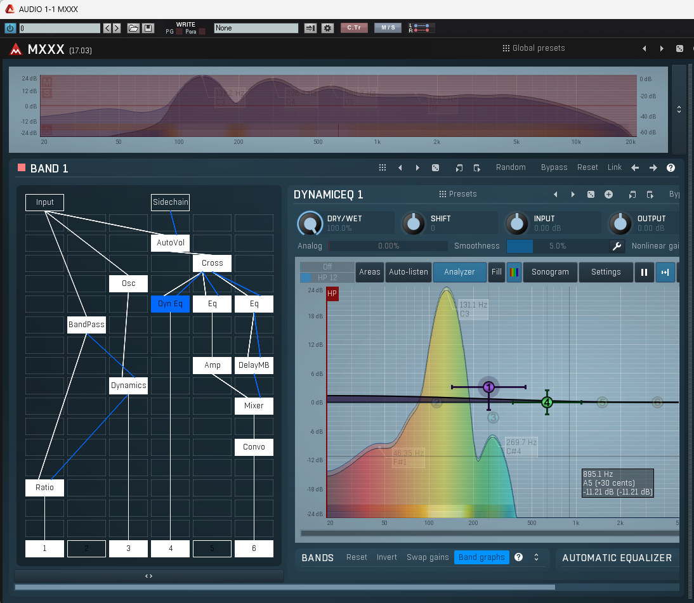Click EQ band point 1 purple node
This screenshot has width=694, height=603.
pos(488,387)
